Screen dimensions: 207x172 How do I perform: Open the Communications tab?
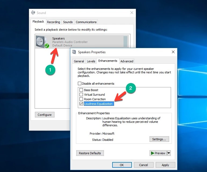pyautogui.click(x=86, y=22)
